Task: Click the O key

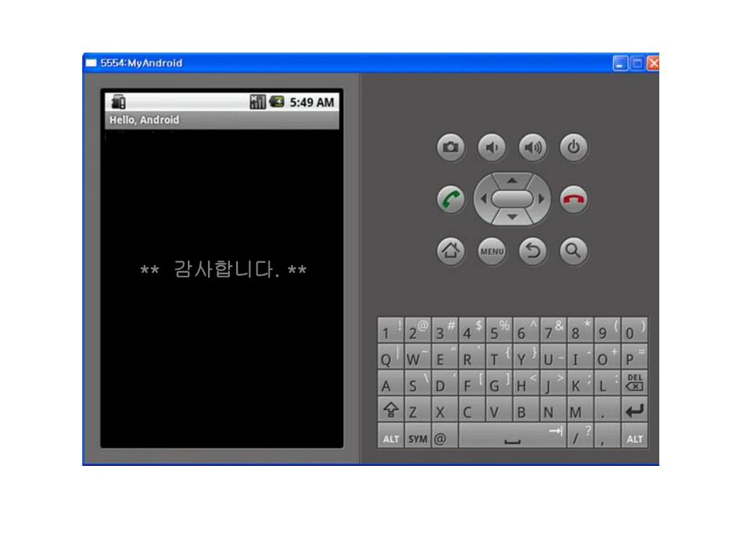Action: tap(607, 356)
